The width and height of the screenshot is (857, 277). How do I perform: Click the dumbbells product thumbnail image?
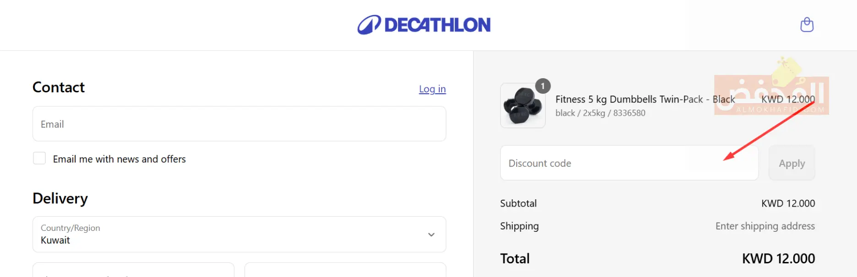pos(522,106)
